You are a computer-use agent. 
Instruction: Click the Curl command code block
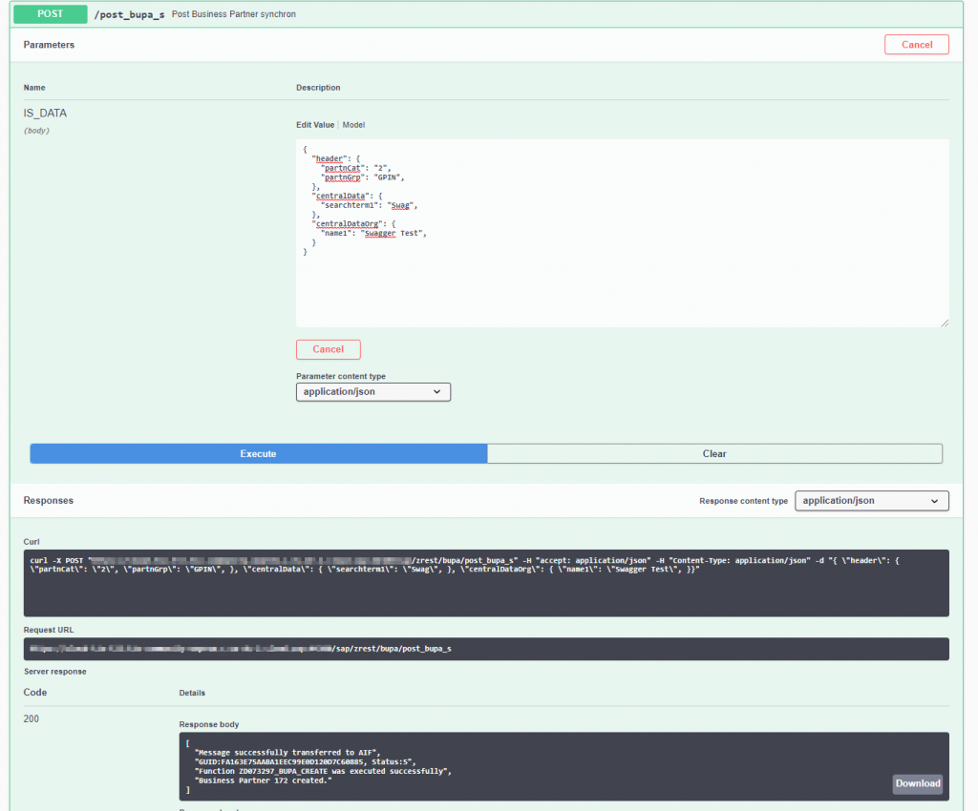coord(486,583)
